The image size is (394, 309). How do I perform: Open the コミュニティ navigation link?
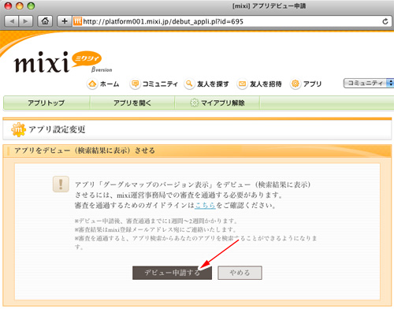[x=160, y=84]
